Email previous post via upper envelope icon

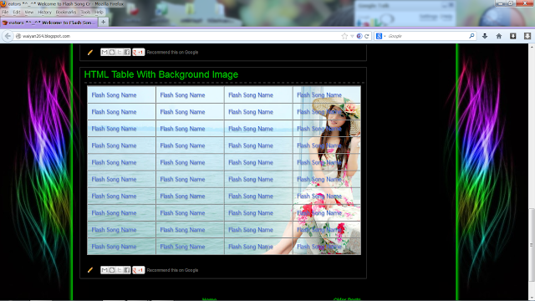104,52
